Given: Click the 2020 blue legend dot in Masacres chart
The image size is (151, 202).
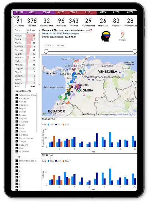Looking at the screenshot, I should [x=48, y=125].
